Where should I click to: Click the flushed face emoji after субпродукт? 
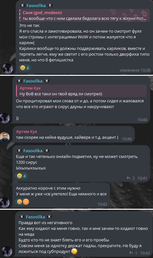coord(74,251)
